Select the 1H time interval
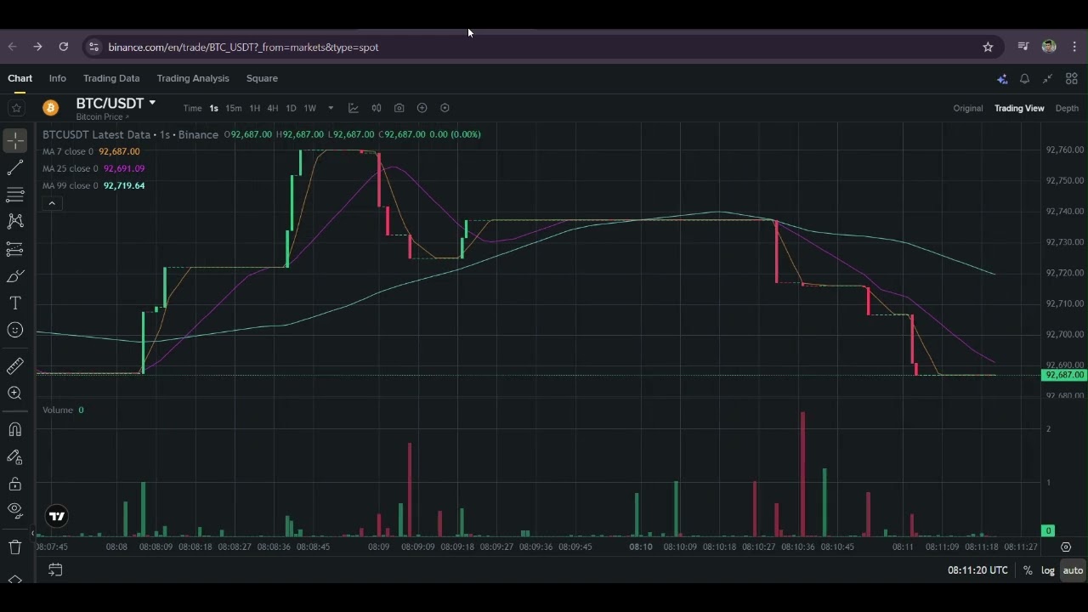 coord(254,108)
